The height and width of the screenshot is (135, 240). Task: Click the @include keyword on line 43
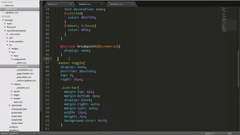click(68, 46)
